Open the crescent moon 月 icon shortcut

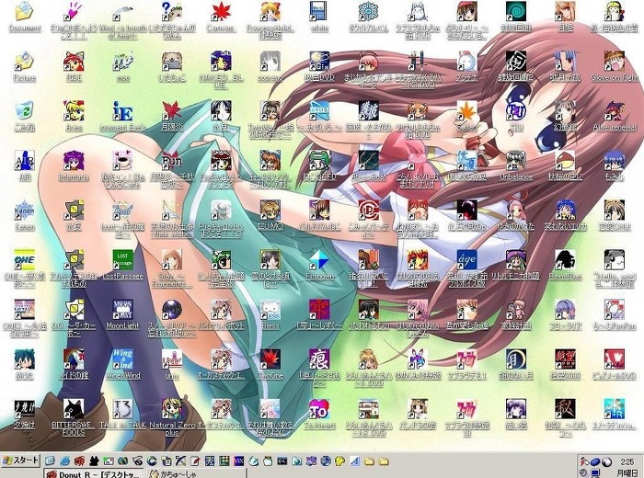click(x=516, y=359)
